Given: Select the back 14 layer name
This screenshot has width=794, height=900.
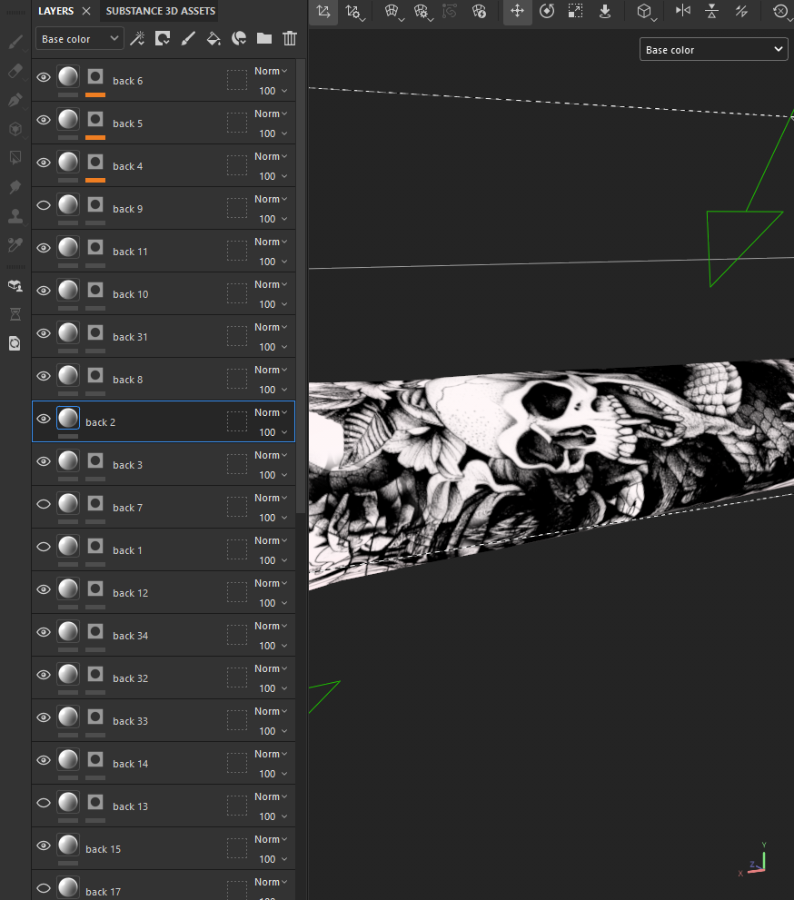Looking at the screenshot, I should pos(130,764).
